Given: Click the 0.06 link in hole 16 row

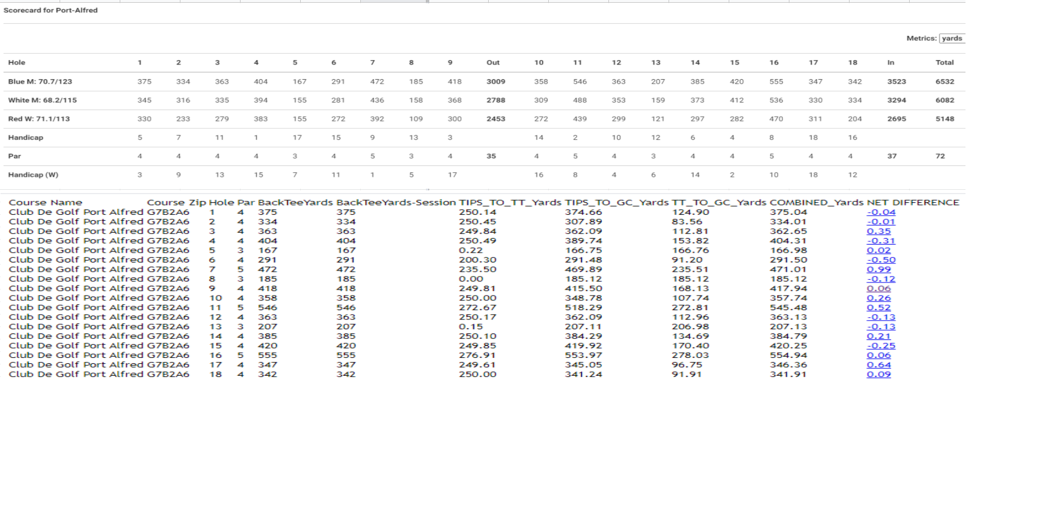Looking at the screenshot, I should click(879, 355).
